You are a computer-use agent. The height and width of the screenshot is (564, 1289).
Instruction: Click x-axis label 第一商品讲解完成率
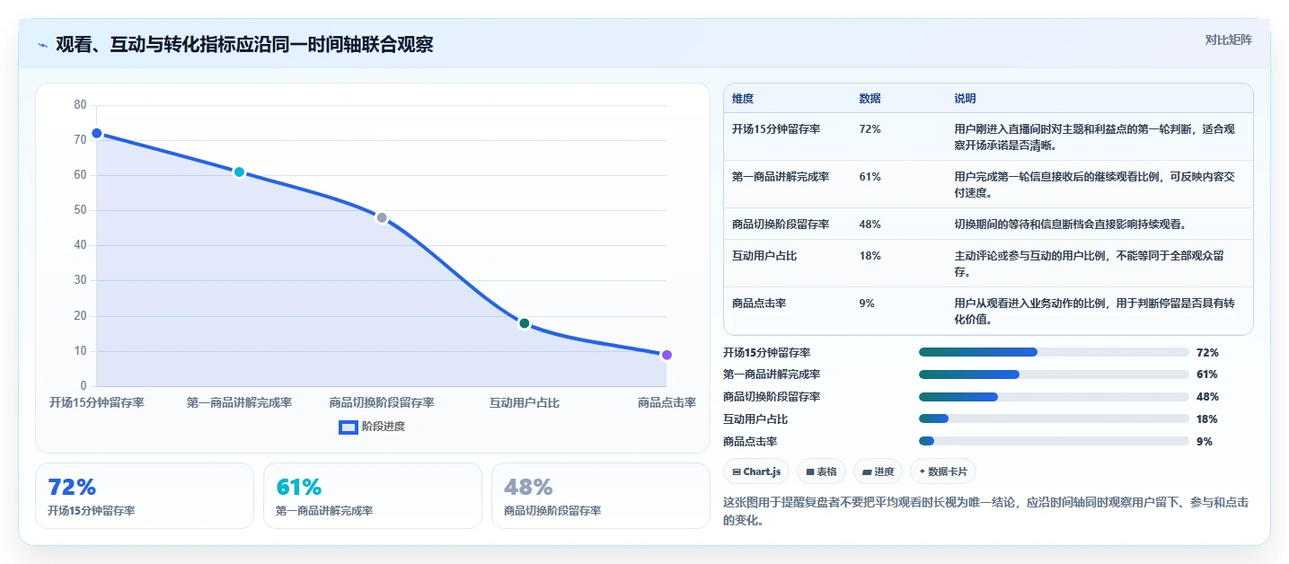pyautogui.click(x=239, y=403)
